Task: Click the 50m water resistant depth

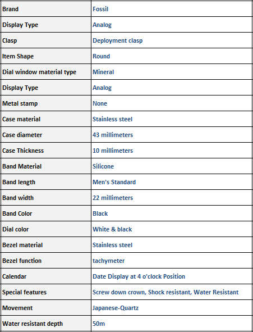Action: pos(99,324)
